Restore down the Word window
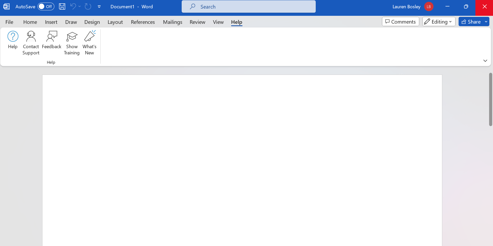 tap(466, 6)
